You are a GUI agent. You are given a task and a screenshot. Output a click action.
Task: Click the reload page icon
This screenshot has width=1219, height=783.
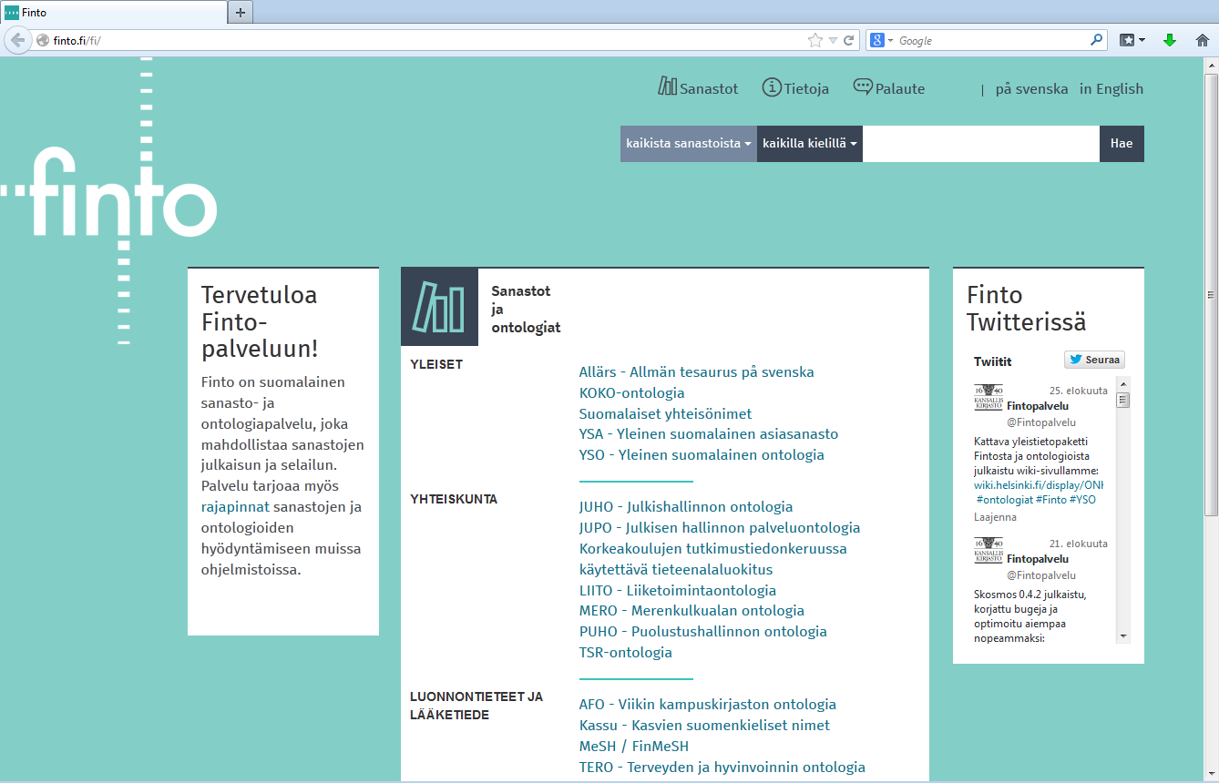pos(849,40)
